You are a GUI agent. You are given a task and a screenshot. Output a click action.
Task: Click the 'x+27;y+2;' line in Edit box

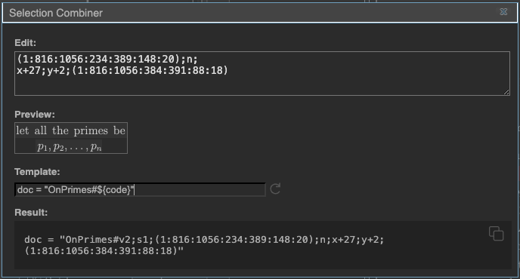click(122, 70)
